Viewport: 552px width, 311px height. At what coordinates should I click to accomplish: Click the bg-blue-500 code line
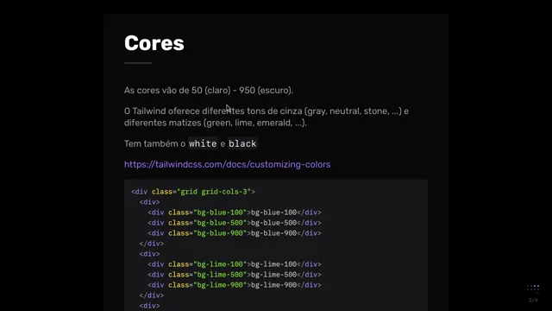point(235,223)
